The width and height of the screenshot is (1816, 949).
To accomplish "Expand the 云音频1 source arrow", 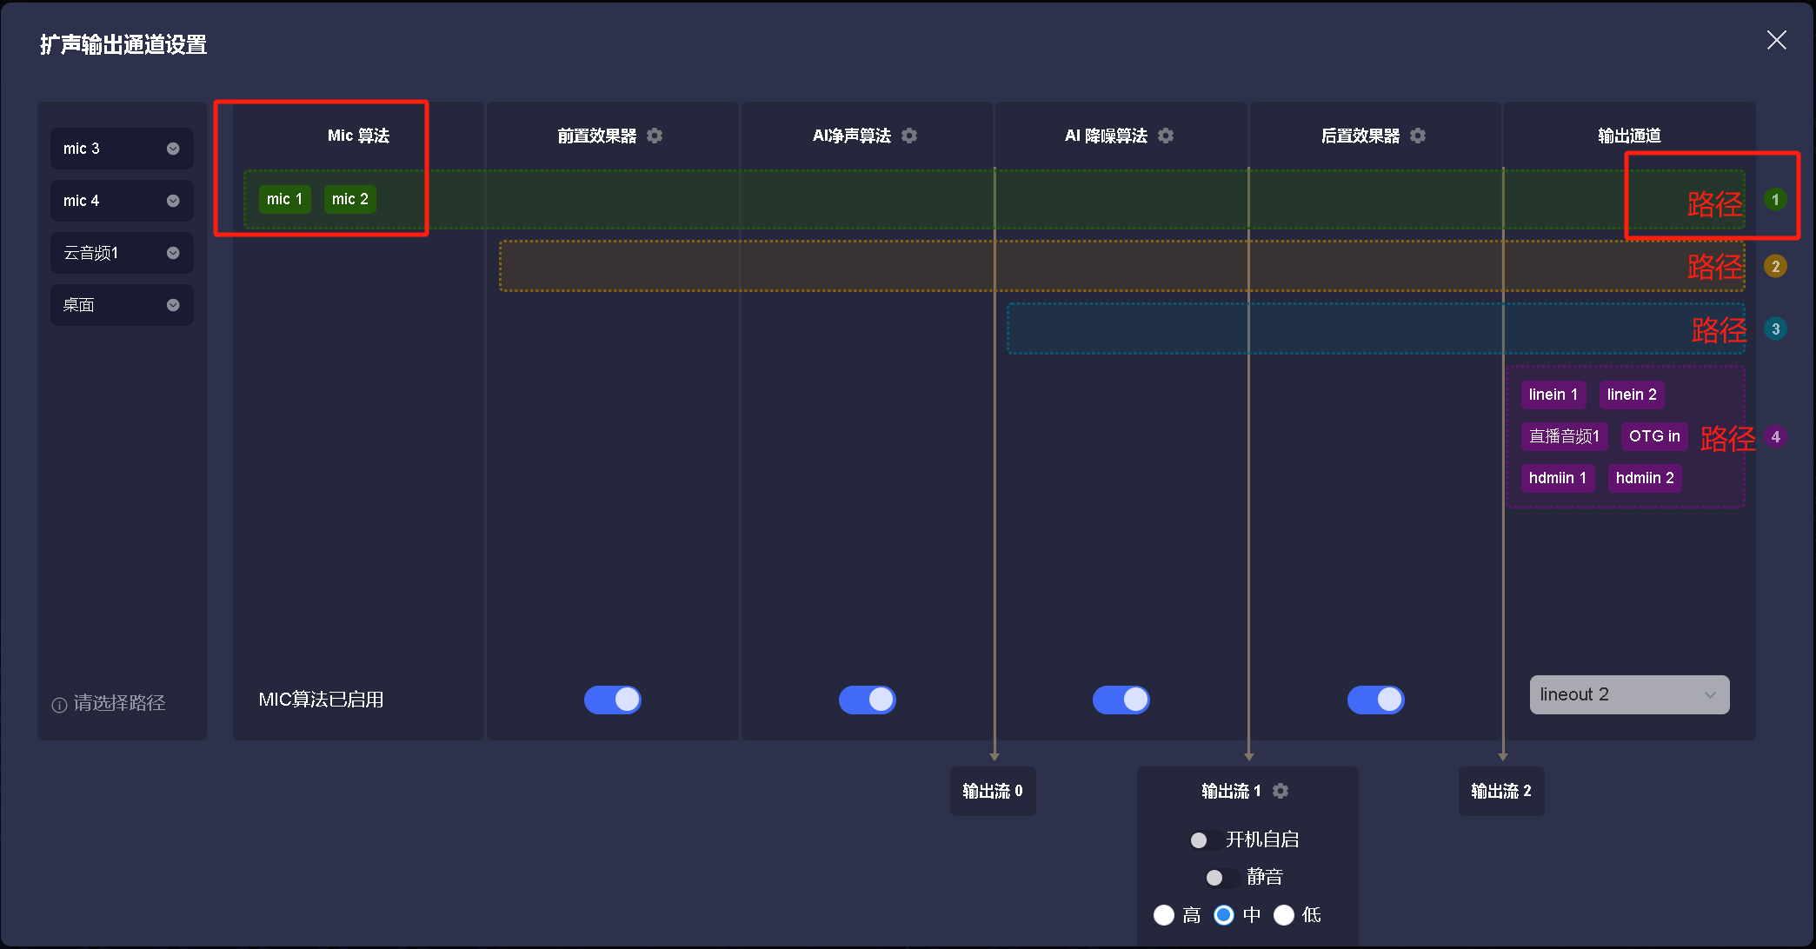I will pyautogui.click(x=173, y=253).
